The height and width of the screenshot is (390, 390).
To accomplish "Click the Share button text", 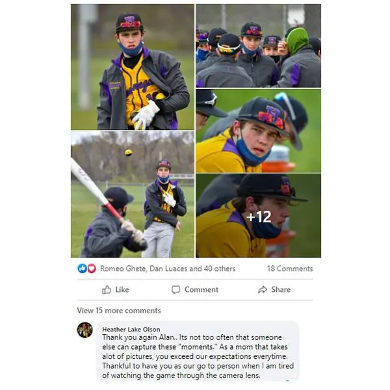I will click(x=281, y=289).
